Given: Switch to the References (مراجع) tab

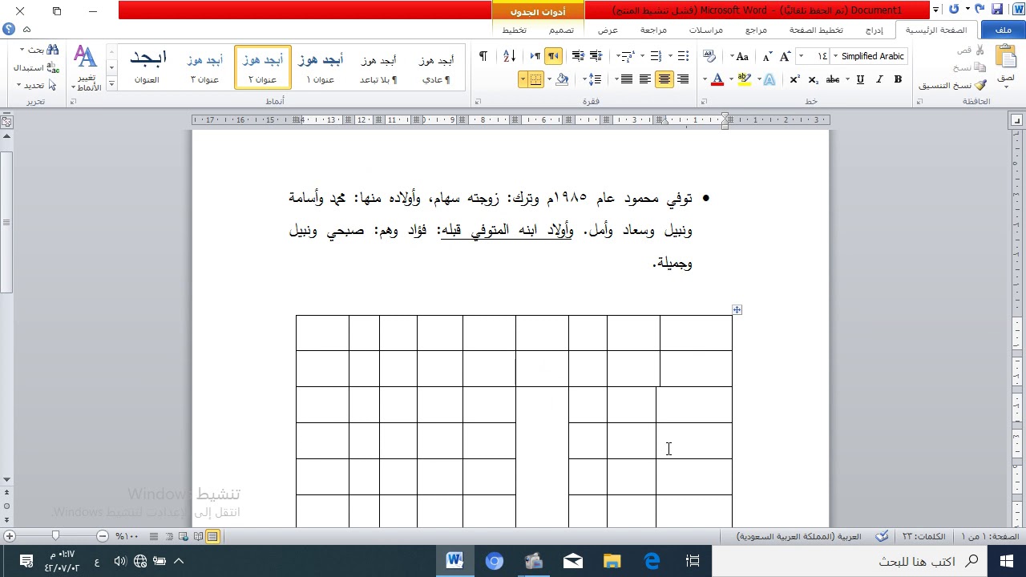Looking at the screenshot, I should [x=756, y=30].
